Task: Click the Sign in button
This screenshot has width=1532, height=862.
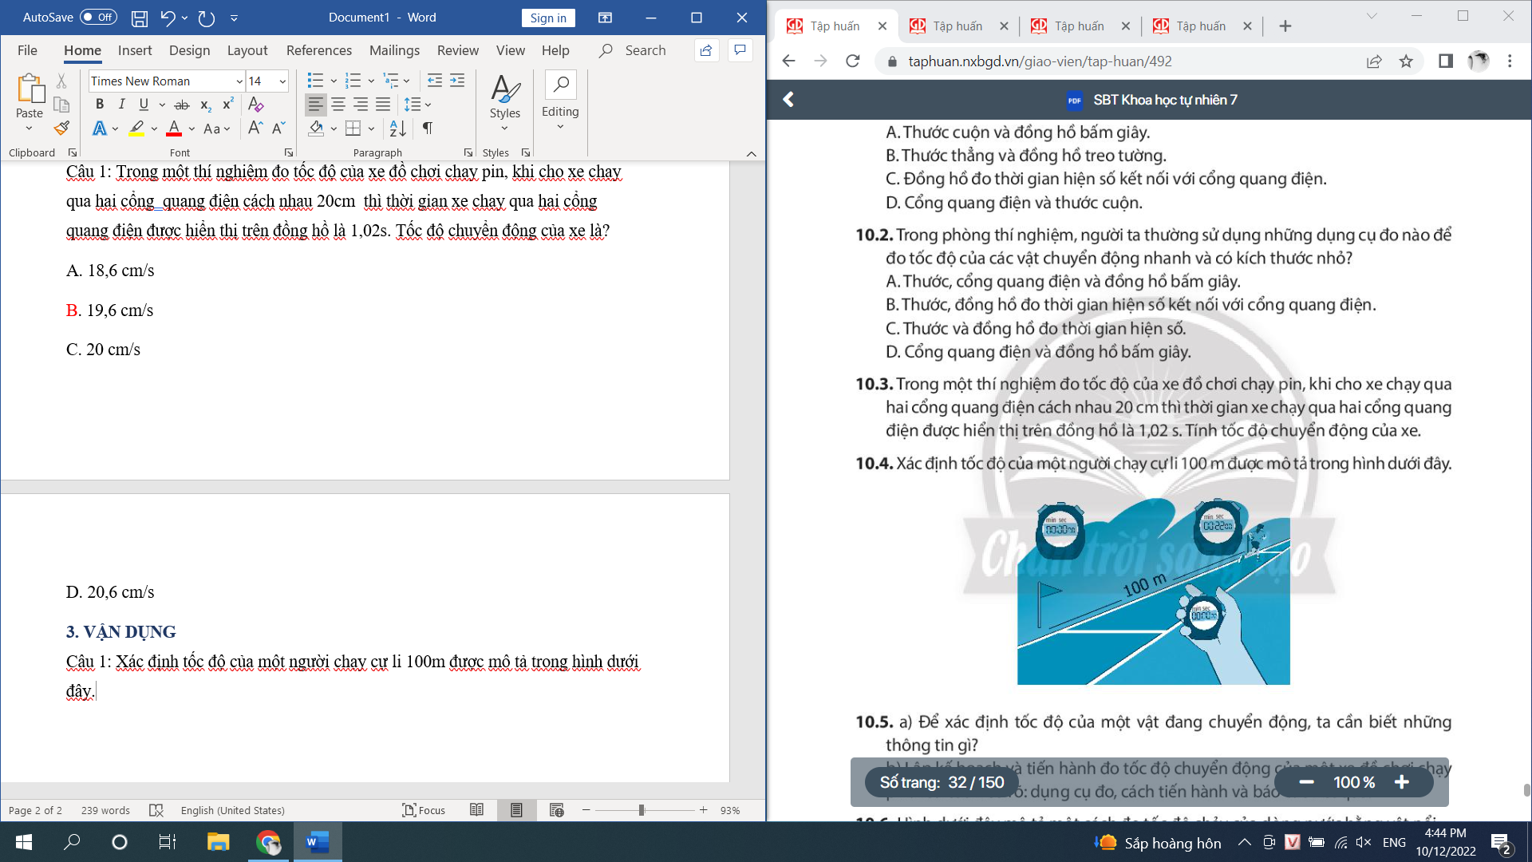Action: point(549,17)
